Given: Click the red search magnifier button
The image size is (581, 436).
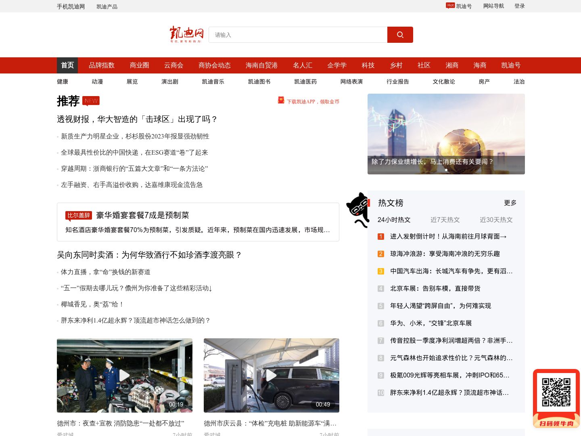Looking at the screenshot, I should pyautogui.click(x=400, y=35).
